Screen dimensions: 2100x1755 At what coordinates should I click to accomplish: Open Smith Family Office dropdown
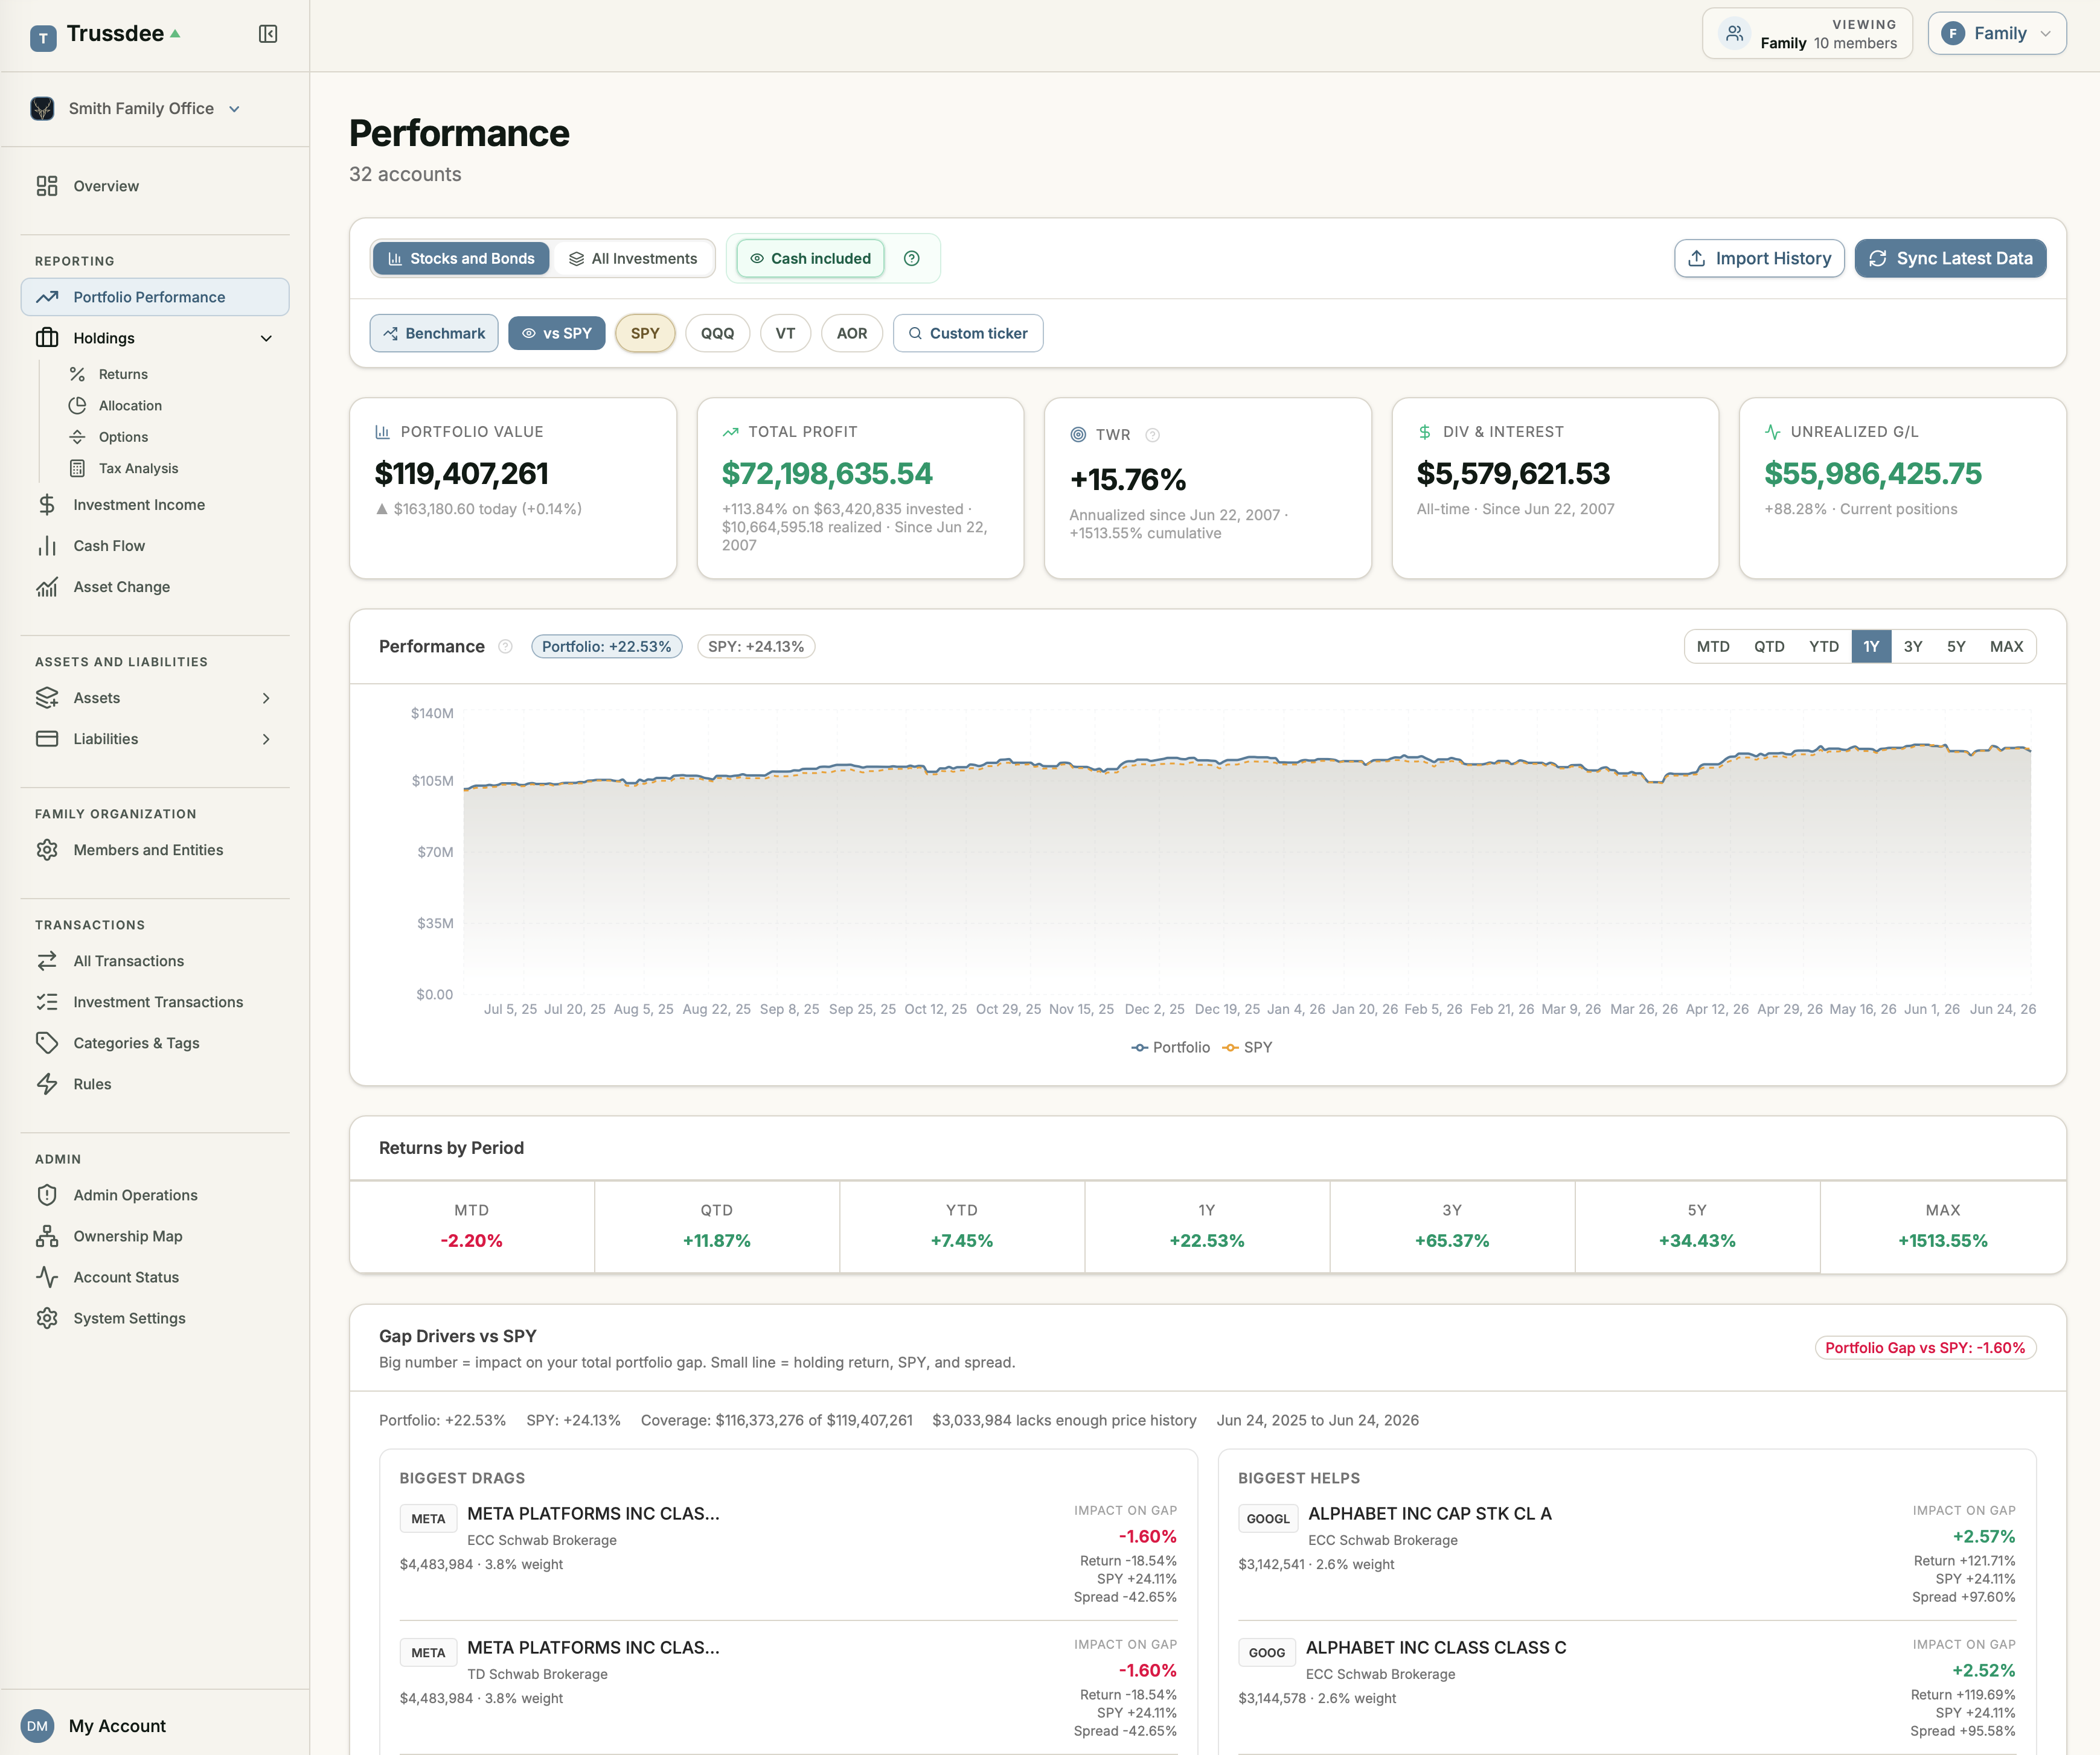tap(137, 108)
